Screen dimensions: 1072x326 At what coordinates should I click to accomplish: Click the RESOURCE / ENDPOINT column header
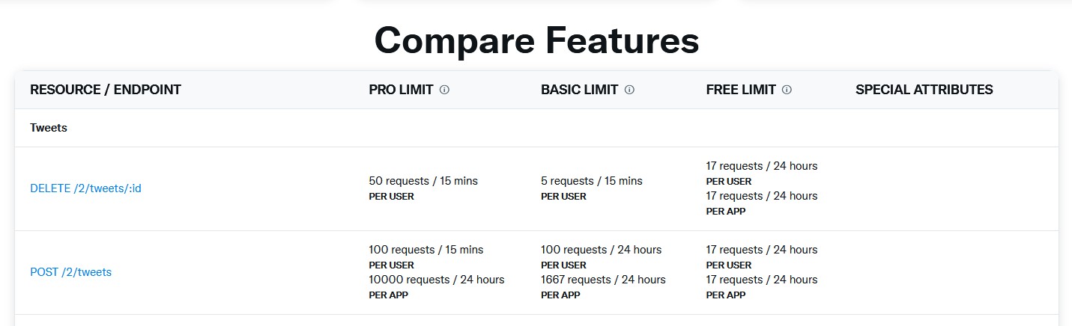click(x=106, y=90)
